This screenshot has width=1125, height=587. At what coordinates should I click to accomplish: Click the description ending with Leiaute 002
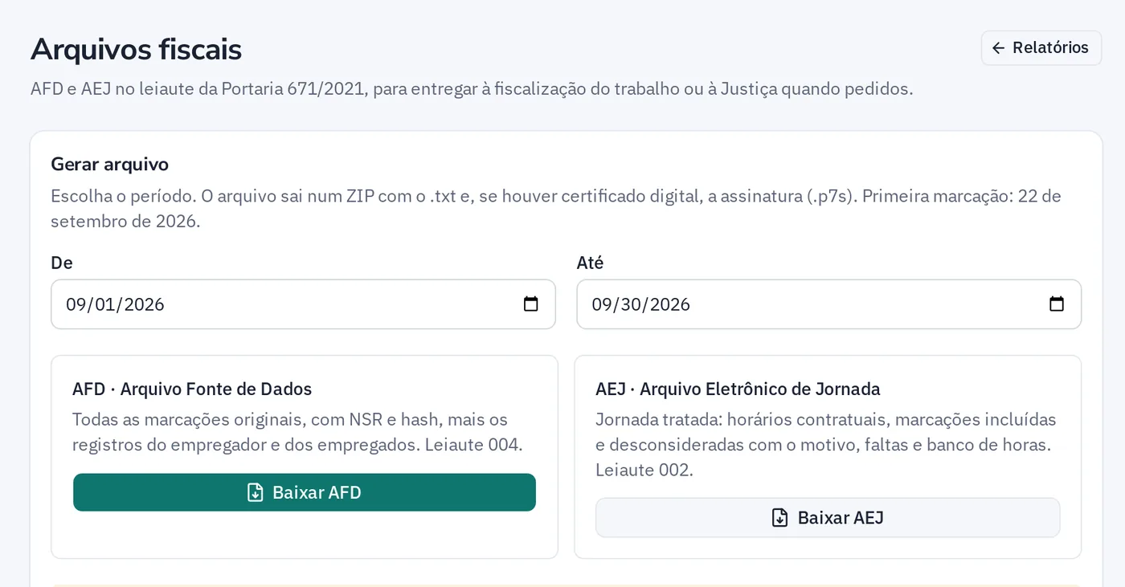(x=826, y=444)
